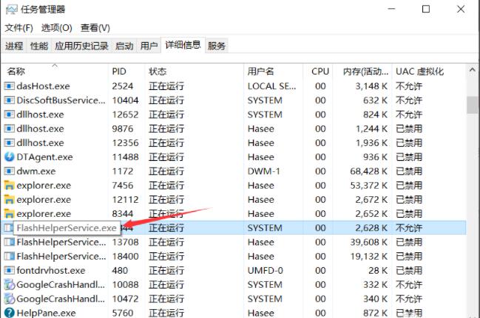Click the DiscSoftBusService process icon
480x318 pixels.
coord(10,100)
